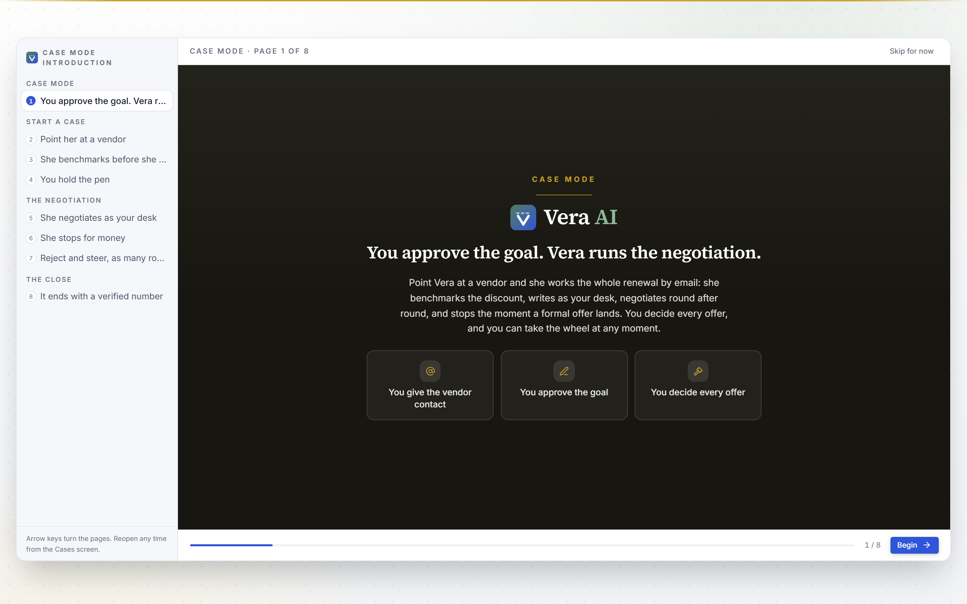Click the 'THE CLOSE' section heading
The image size is (967, 604).
pyautogui.click(x=49, y=280)
